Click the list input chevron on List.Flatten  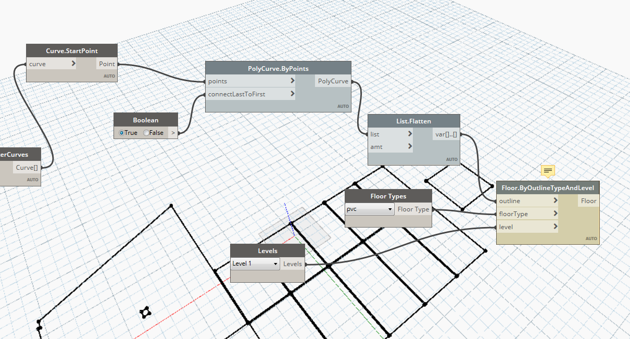[x=410, y=134]
